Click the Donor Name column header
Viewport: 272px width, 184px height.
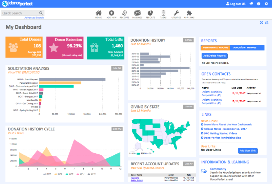click(x=136, y=175)
